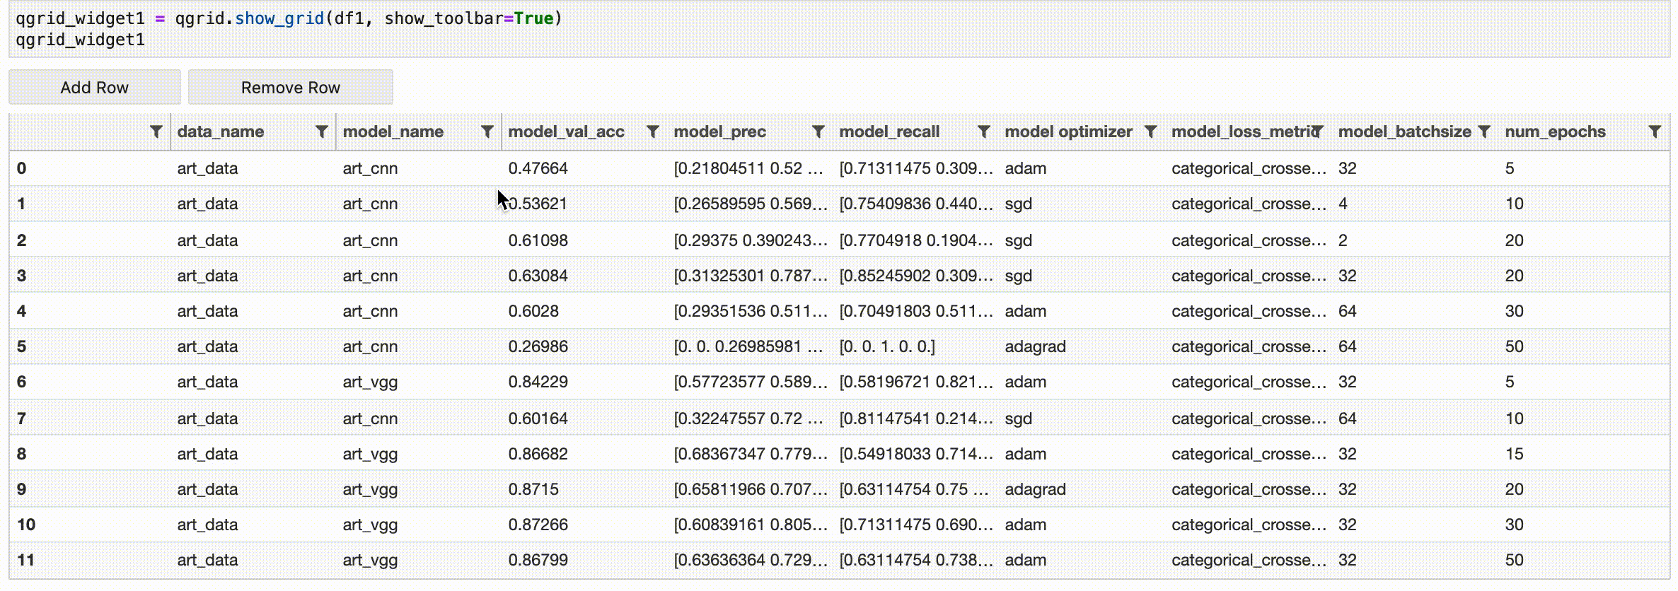The height and width of the screenshot is (591, 1678).
Task: Open filter for model_prec column
Action: 818,131
